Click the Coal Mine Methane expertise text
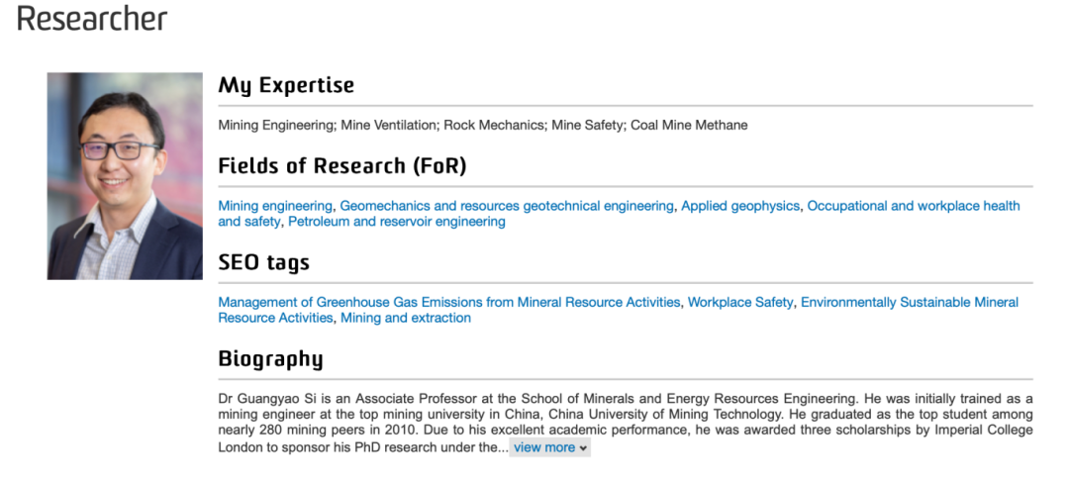 (689, 126)
